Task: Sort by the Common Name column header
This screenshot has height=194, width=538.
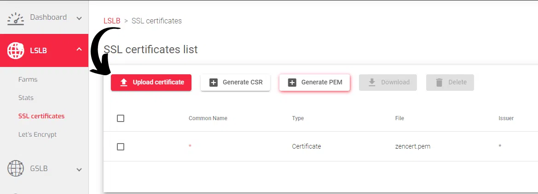Action: click(x=208, y=118)
